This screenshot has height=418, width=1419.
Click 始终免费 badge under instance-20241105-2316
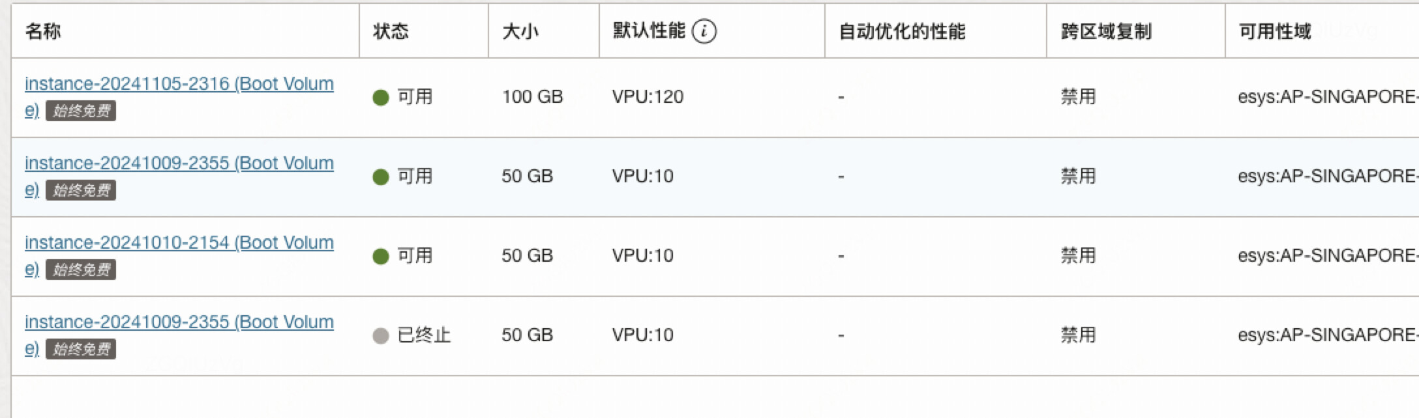[x=81, y=111]
